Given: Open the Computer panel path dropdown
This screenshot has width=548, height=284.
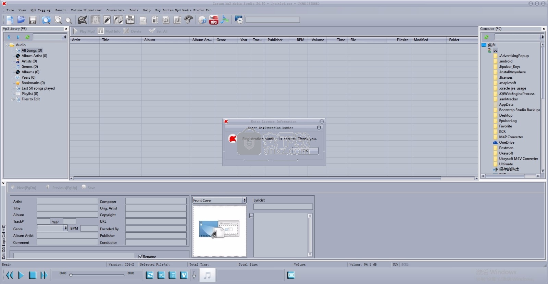Looking at the screenshot, I should [542, 37].
